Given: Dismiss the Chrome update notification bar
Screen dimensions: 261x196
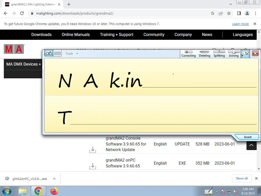Looking at the screenshot, I should pyautogui.click(x=255, y=24).
